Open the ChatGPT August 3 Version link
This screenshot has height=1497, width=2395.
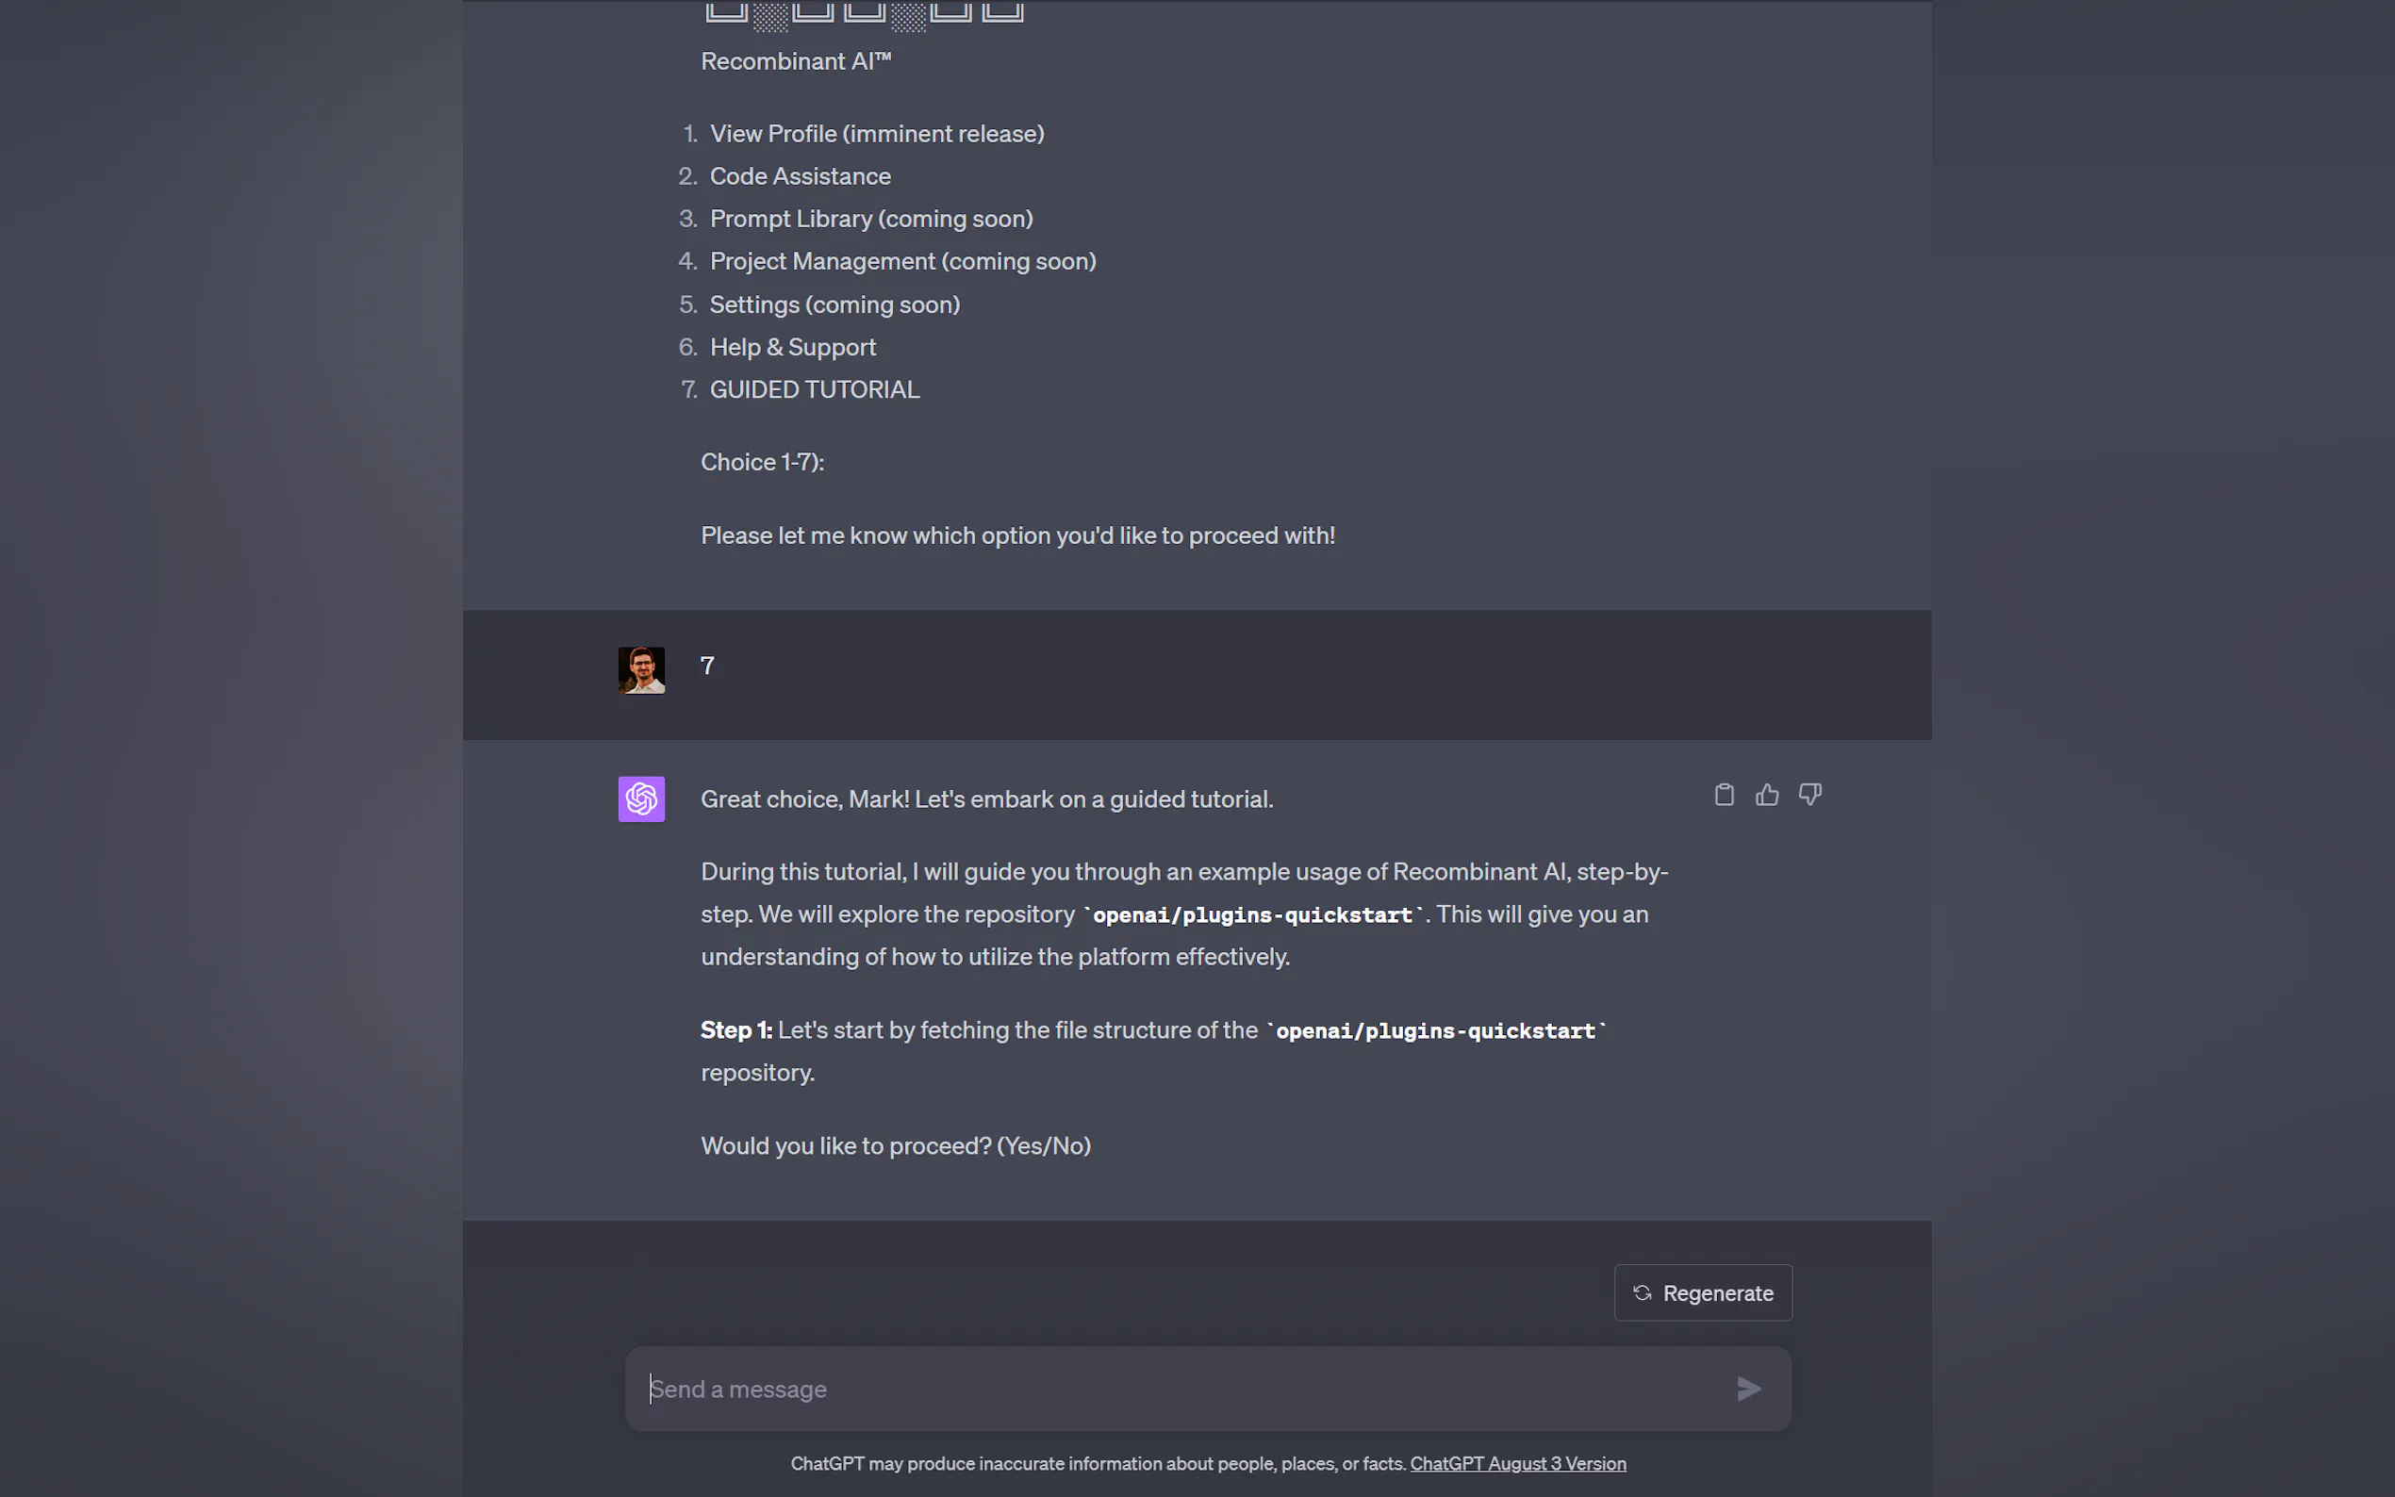pyautogui.click(x=1518, y=1463)
